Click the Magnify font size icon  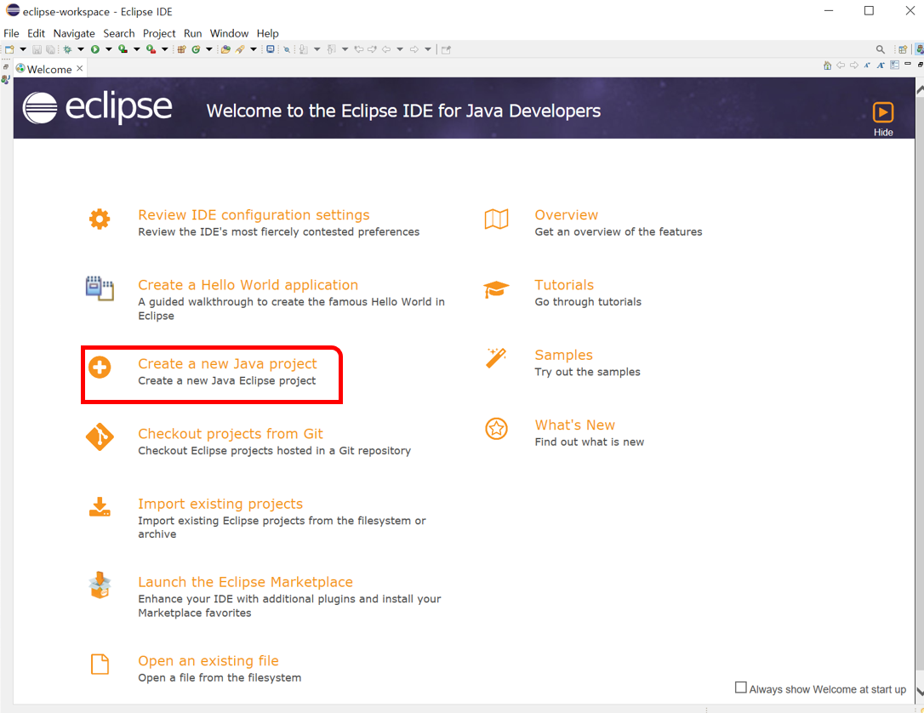pyautogui.click(x=881, y=66)
